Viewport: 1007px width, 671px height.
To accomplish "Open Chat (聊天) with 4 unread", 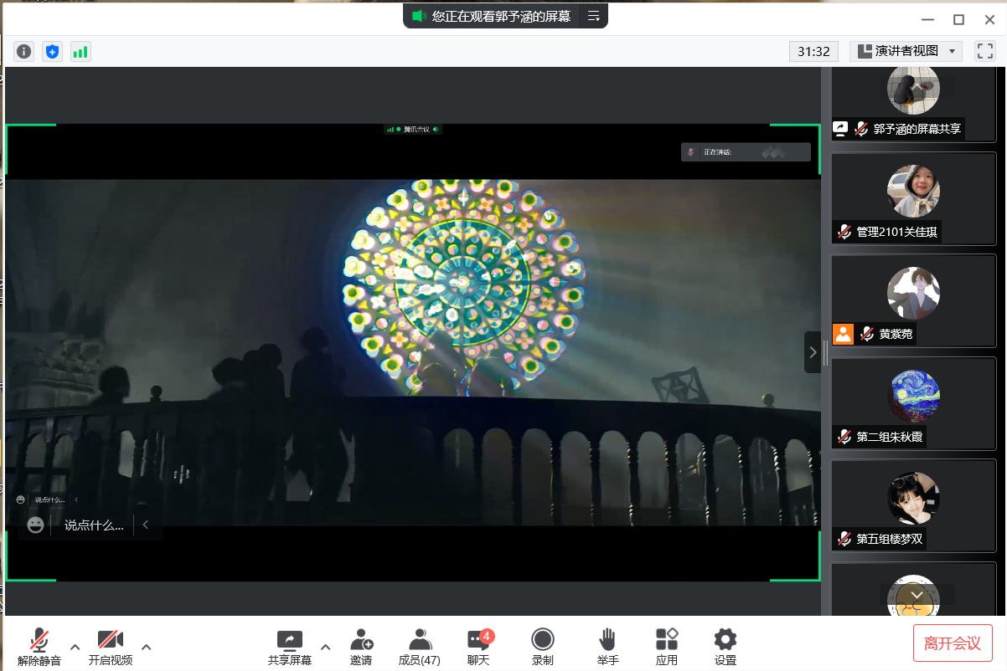I will pos(478,647).
